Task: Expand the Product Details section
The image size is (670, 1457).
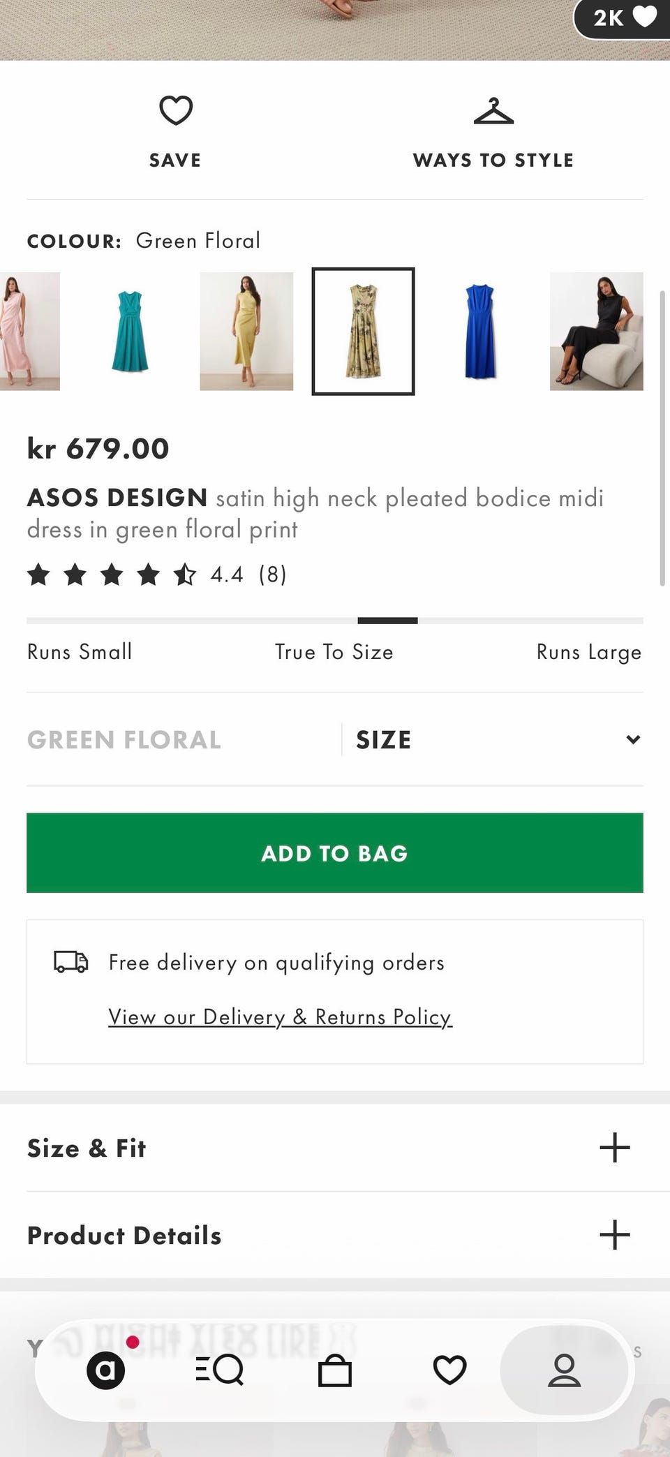Action: click(x=335, y=1235)
